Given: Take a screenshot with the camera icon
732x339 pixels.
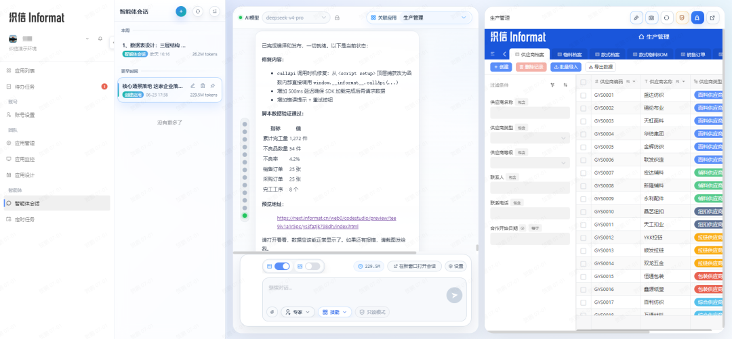Looking at the screenshot, I should pos(652,18).
